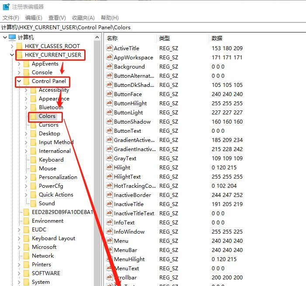This screenshot has width=306, height=286.
Task: Collapse the 计算机 root node
Action: tap(5, 37)
